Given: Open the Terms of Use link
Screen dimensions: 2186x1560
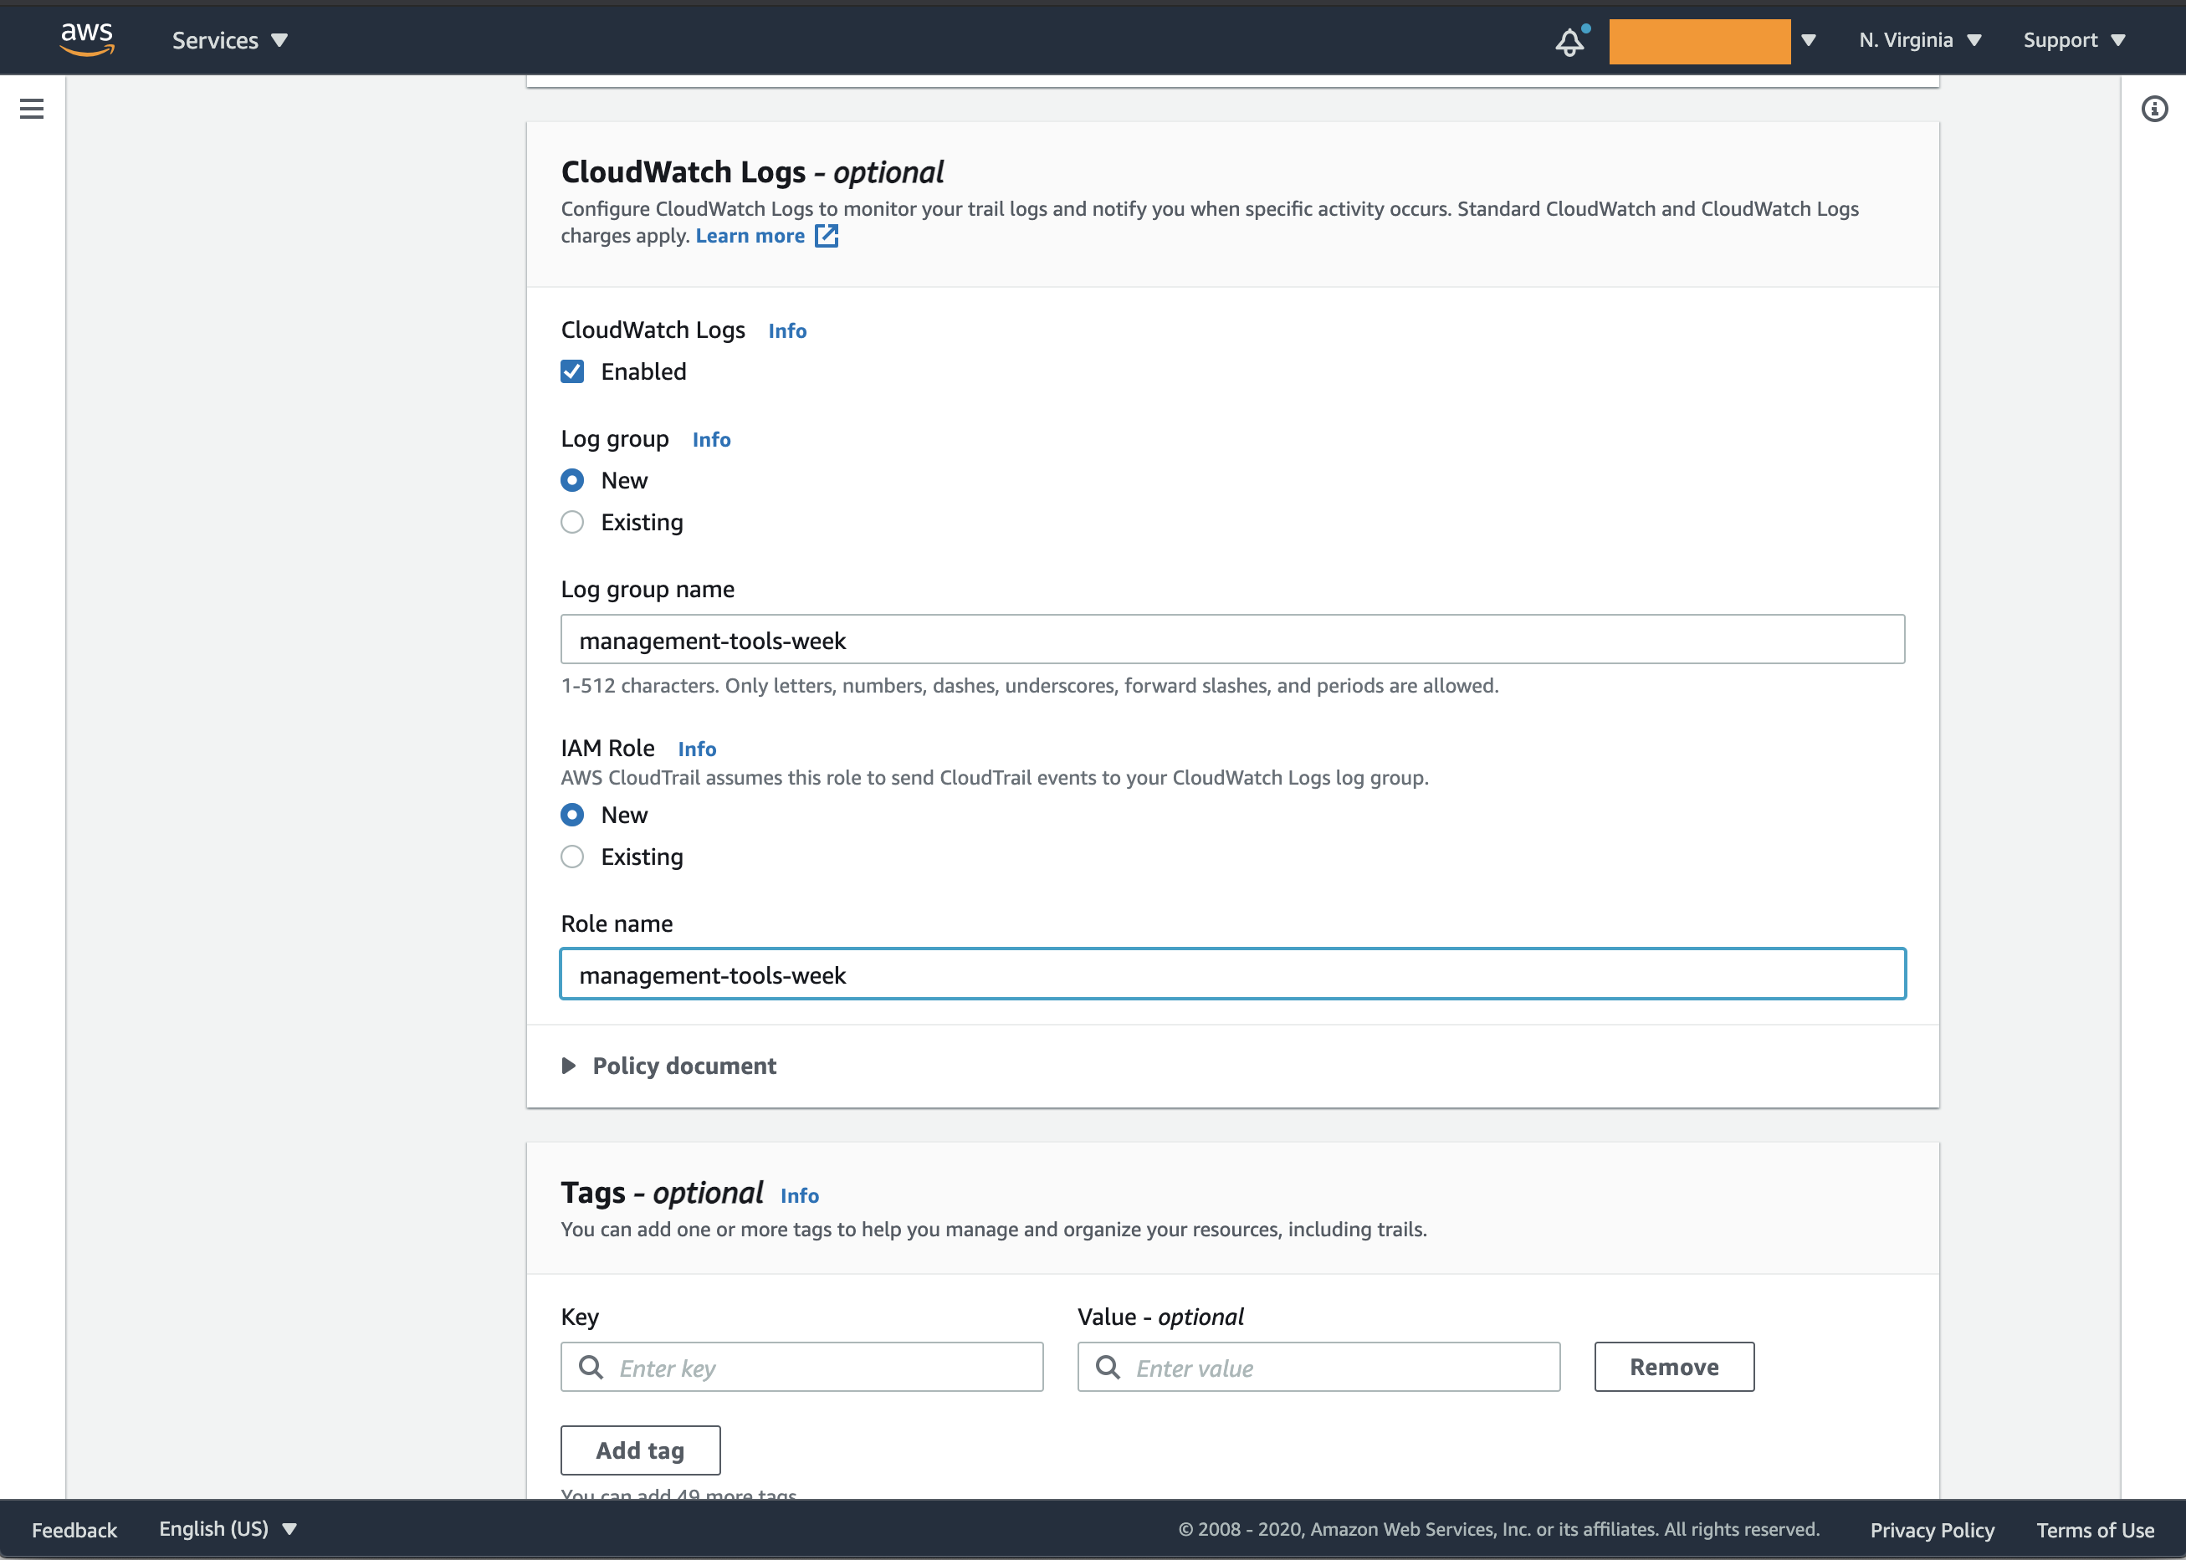Looking at the screenshot, I should point(2096,1529).
